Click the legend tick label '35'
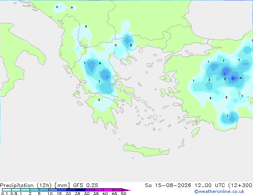This screenshot has width=253, height=195. (x=96, y=193)
